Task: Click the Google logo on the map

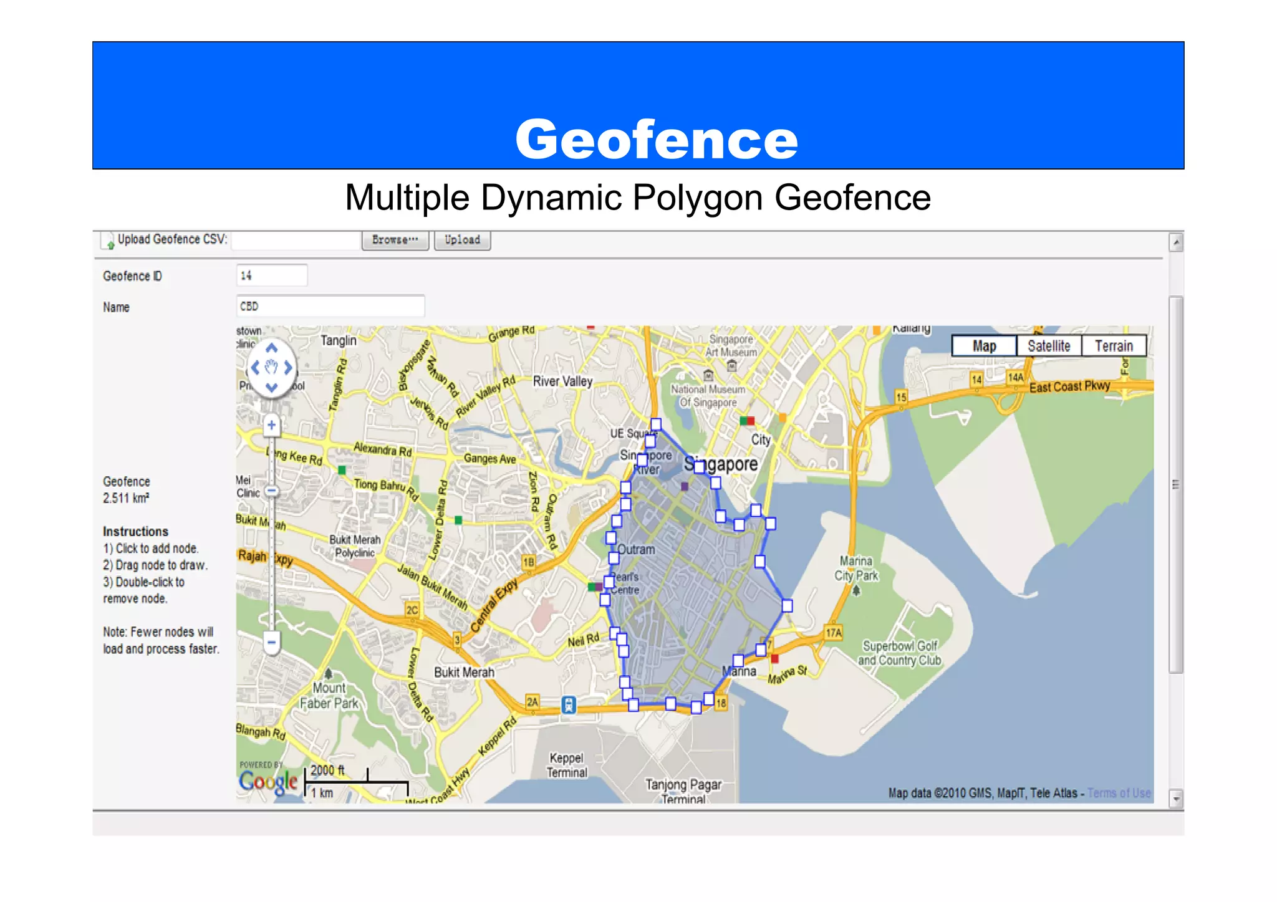Action: [269, 782]
